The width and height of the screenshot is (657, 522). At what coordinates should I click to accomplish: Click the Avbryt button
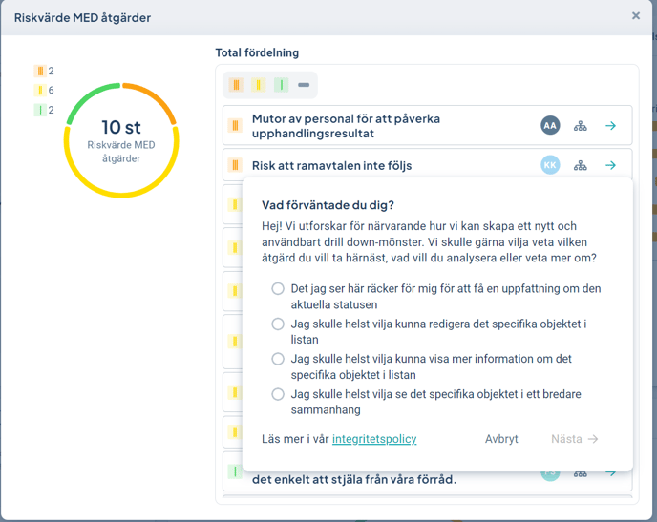click(x=501, y=439)
